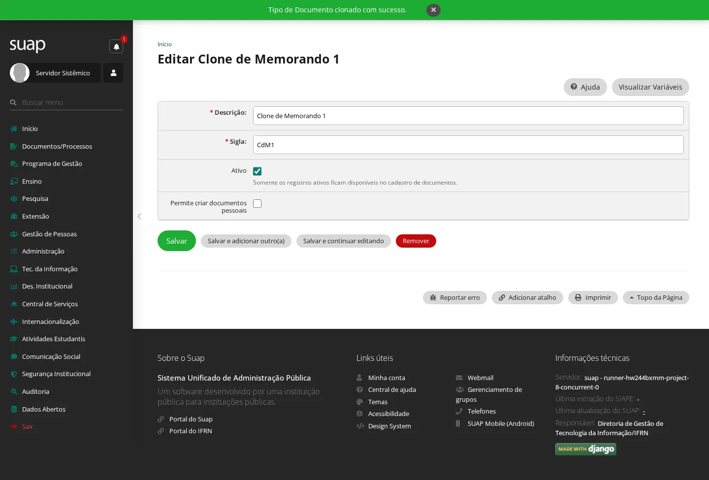Click Visualizar Variáveis button

pyautogui.click(x=650, y=87)
